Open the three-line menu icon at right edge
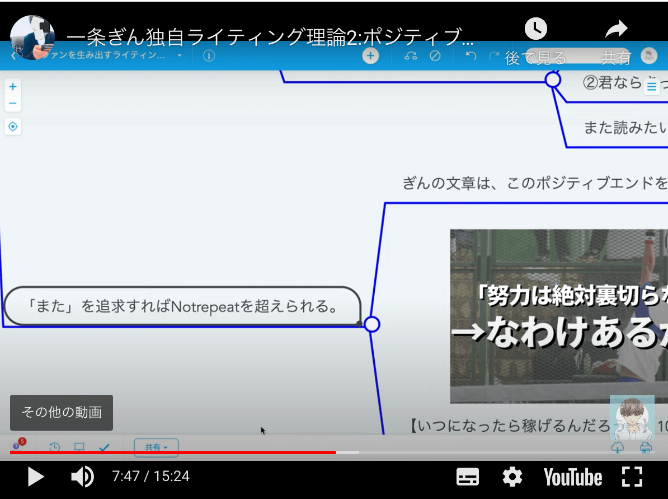668x499 pixels. (x=651, y=86)
